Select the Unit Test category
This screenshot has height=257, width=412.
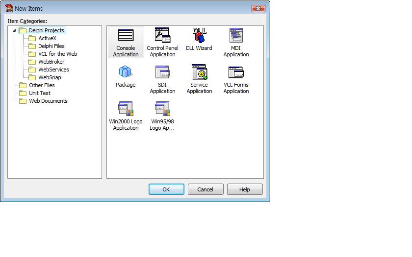pos(39,93)
